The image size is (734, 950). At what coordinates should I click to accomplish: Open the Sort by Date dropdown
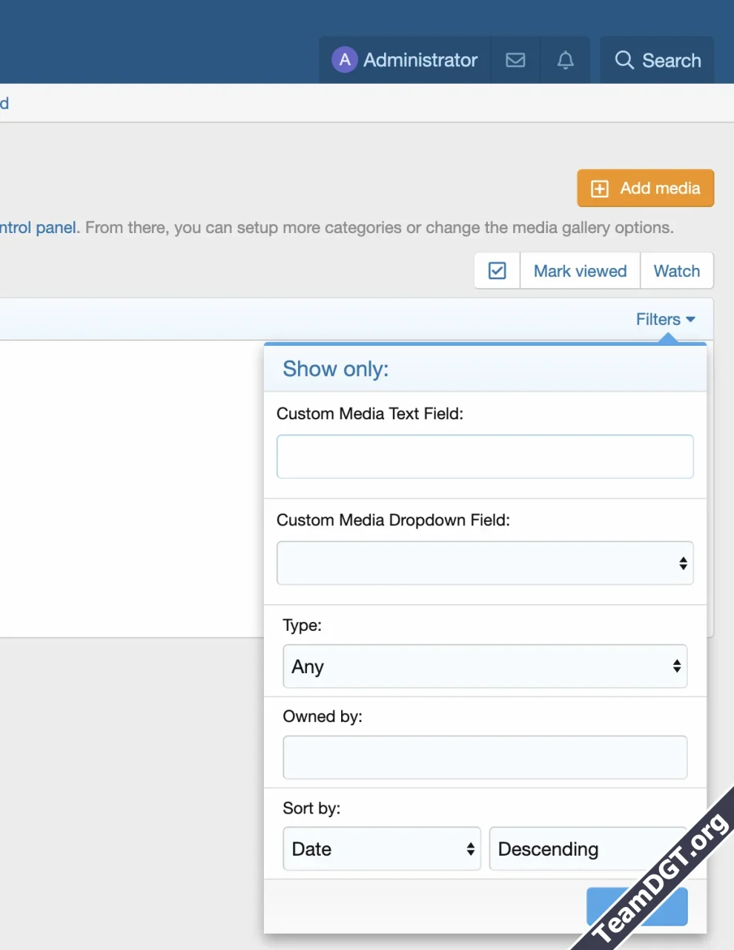click(x=381, y=848)
